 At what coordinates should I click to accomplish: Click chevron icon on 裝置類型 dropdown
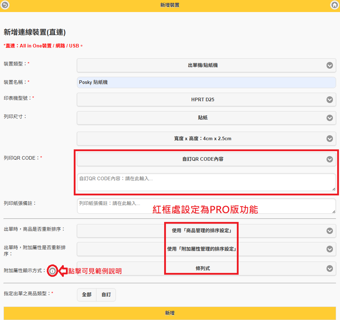click(x=330, y=65)
